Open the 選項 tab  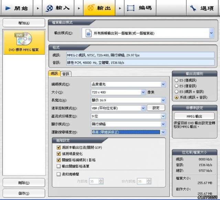point(202,8)
